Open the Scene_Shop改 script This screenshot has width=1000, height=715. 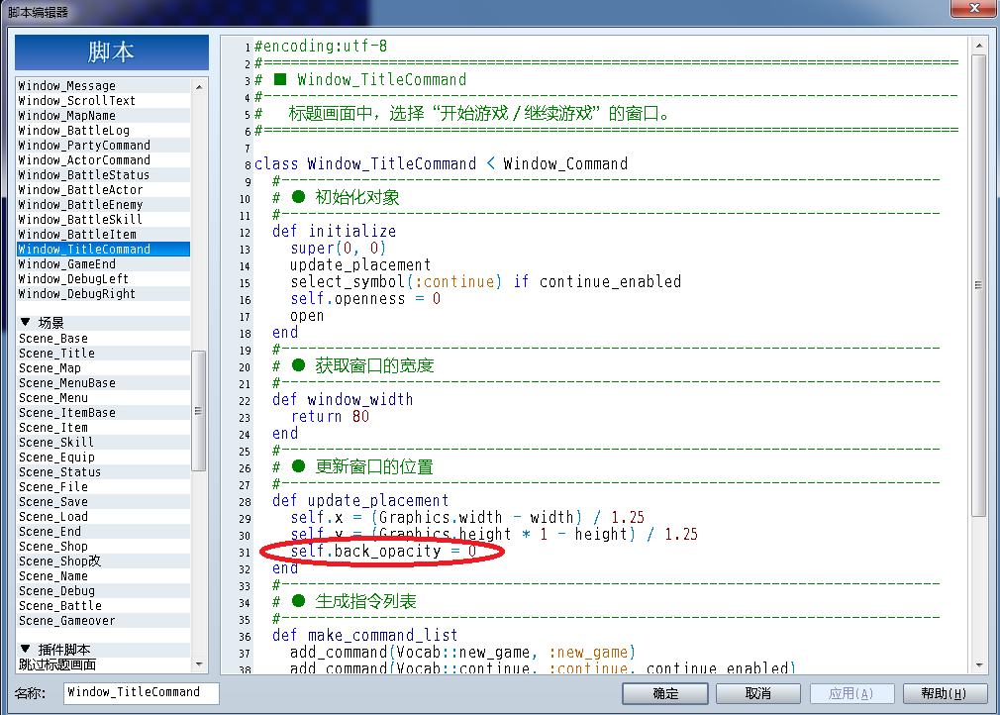point(103,561)
